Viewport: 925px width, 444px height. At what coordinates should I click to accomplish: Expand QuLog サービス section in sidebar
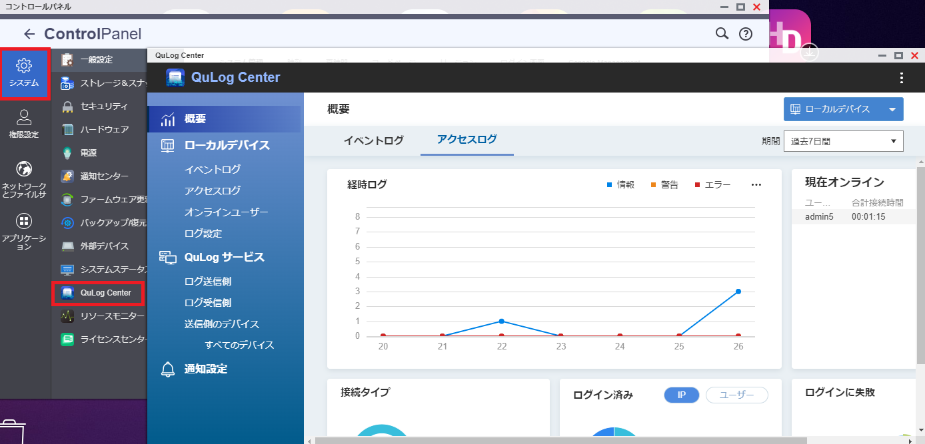(x=225, y=257)
